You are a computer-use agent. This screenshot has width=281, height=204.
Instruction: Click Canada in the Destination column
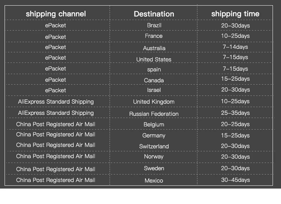pos(154,80)
